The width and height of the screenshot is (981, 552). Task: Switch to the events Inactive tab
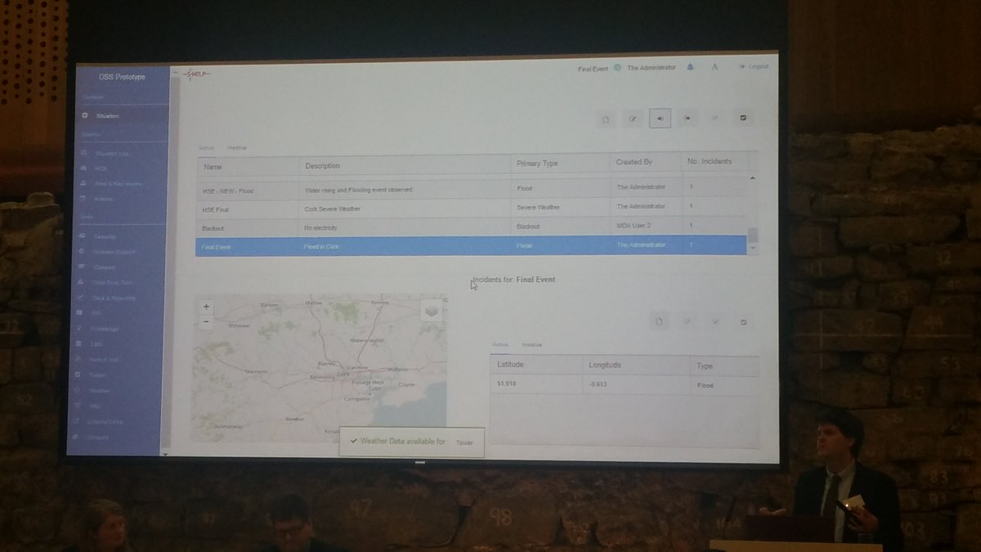[237, 148]
